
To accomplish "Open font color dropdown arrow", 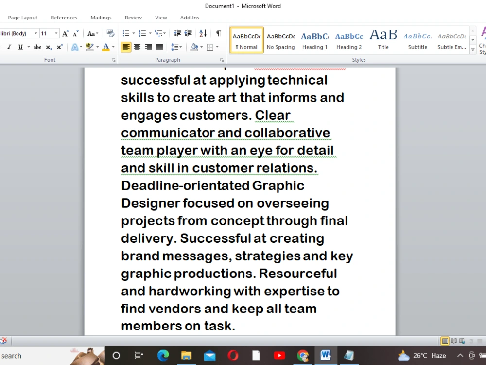I will (x=113, y=47).
